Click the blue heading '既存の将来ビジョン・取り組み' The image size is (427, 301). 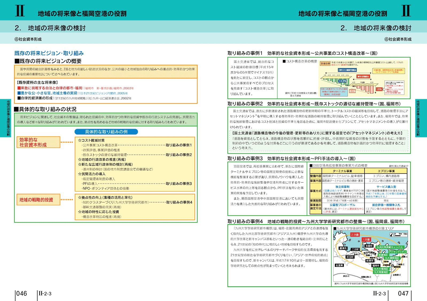(x=49, y=53)
